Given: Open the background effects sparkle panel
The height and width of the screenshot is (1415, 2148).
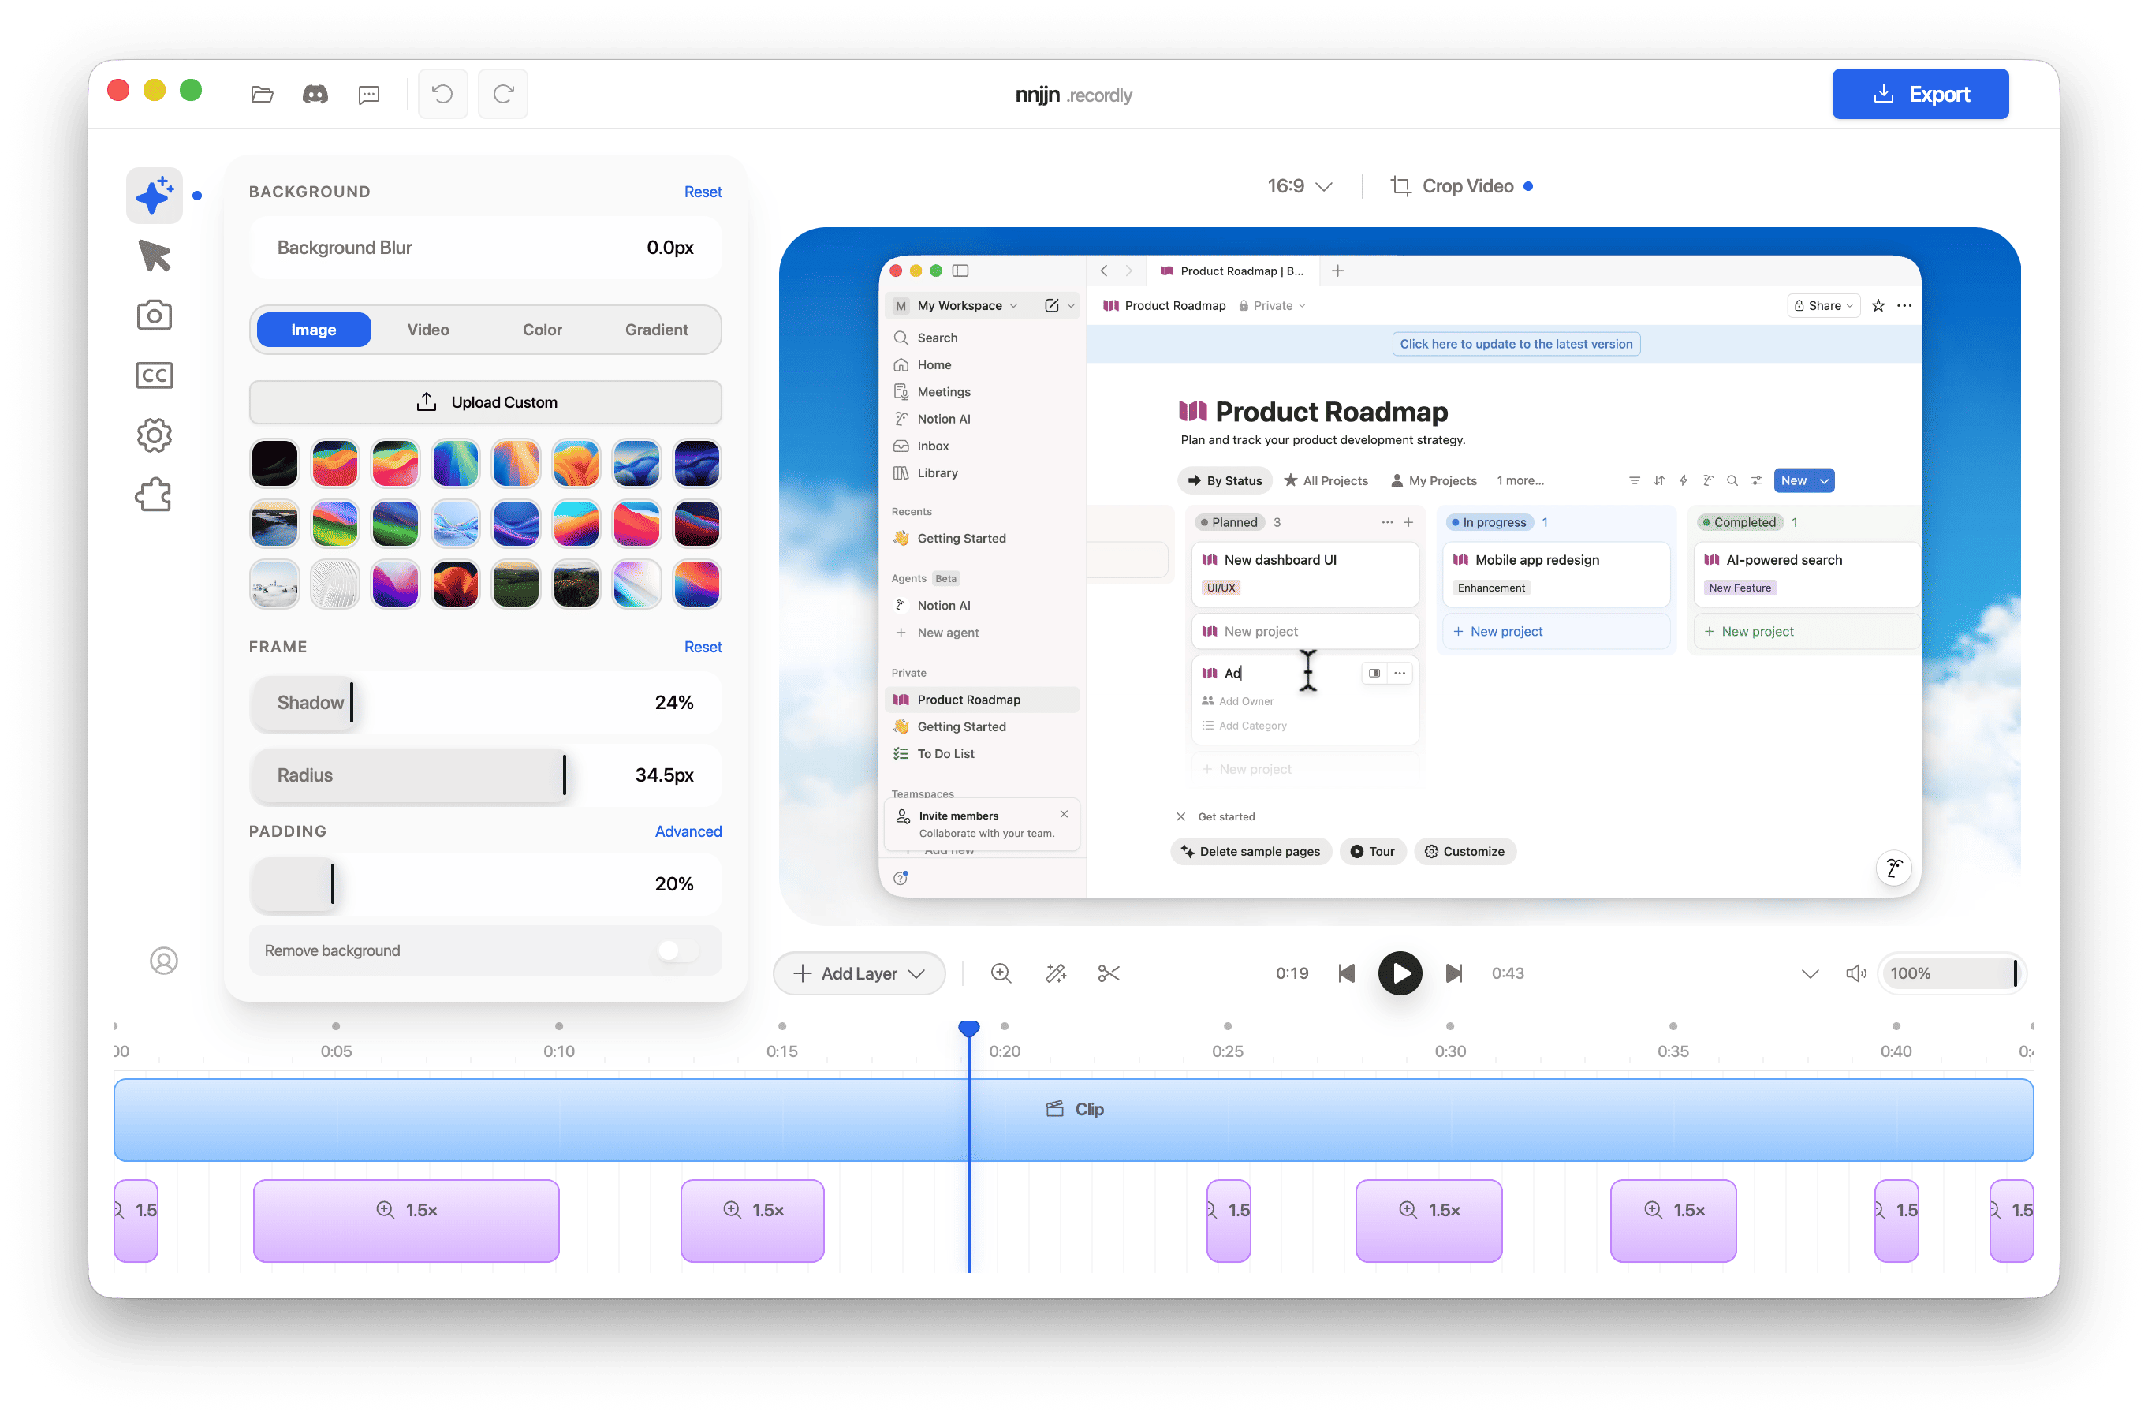Looking at the screenshot, I should tap(155, 195).
